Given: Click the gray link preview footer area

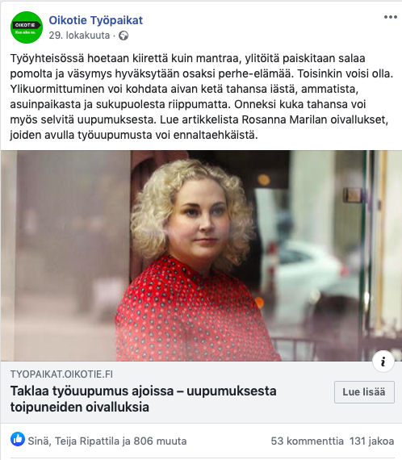Looking at the screenshot, I should [x=201, y=392].
